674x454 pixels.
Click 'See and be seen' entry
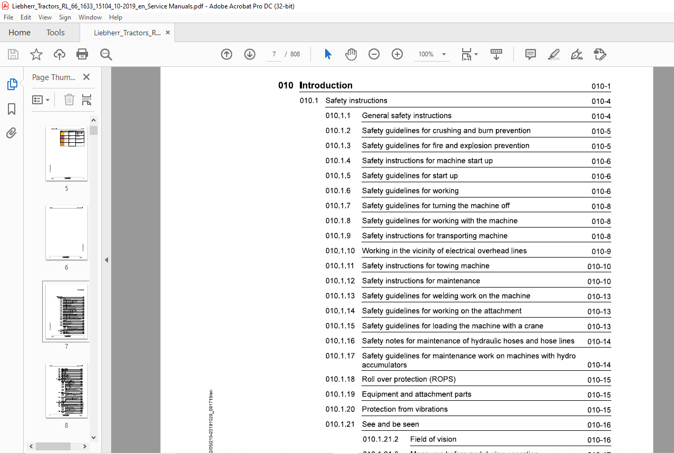coord(390,425)
